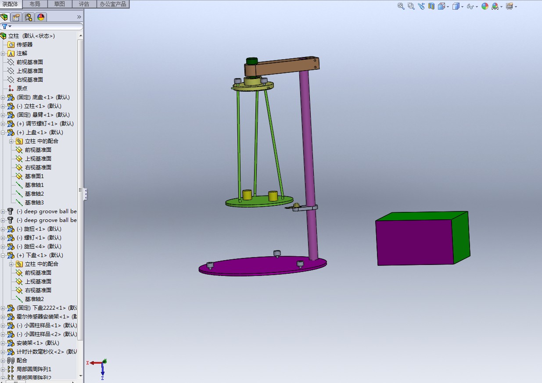This screenshot has width=542, height=383.
Task: Click the root 立柱 assembly icon
Action: (x=4, y=36)
